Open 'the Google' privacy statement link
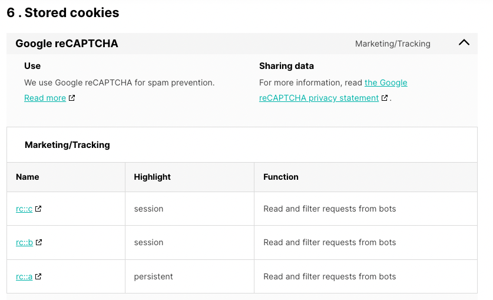 [x=386, y=83]
